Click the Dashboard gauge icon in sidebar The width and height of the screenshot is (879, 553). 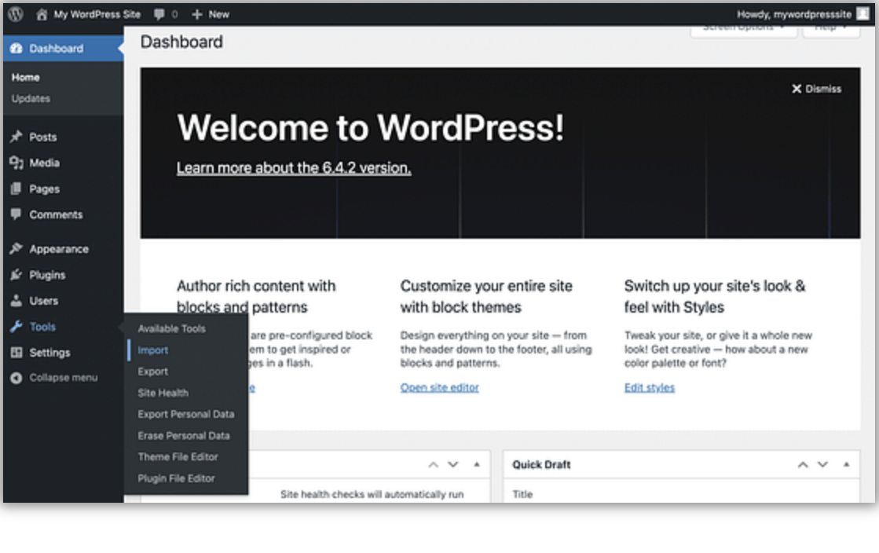16,49
